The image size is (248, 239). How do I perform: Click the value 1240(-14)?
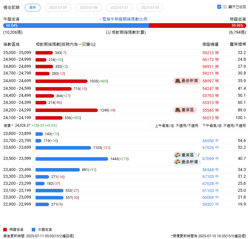click(108, 110)
